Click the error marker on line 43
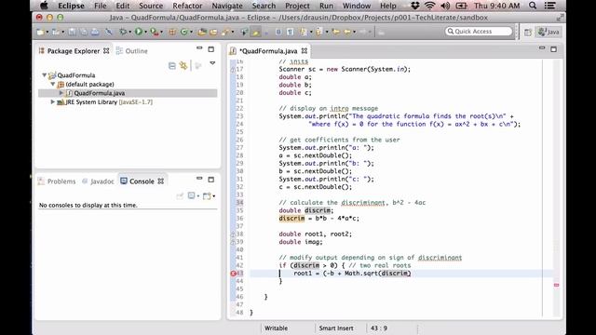 coord(234,273)
